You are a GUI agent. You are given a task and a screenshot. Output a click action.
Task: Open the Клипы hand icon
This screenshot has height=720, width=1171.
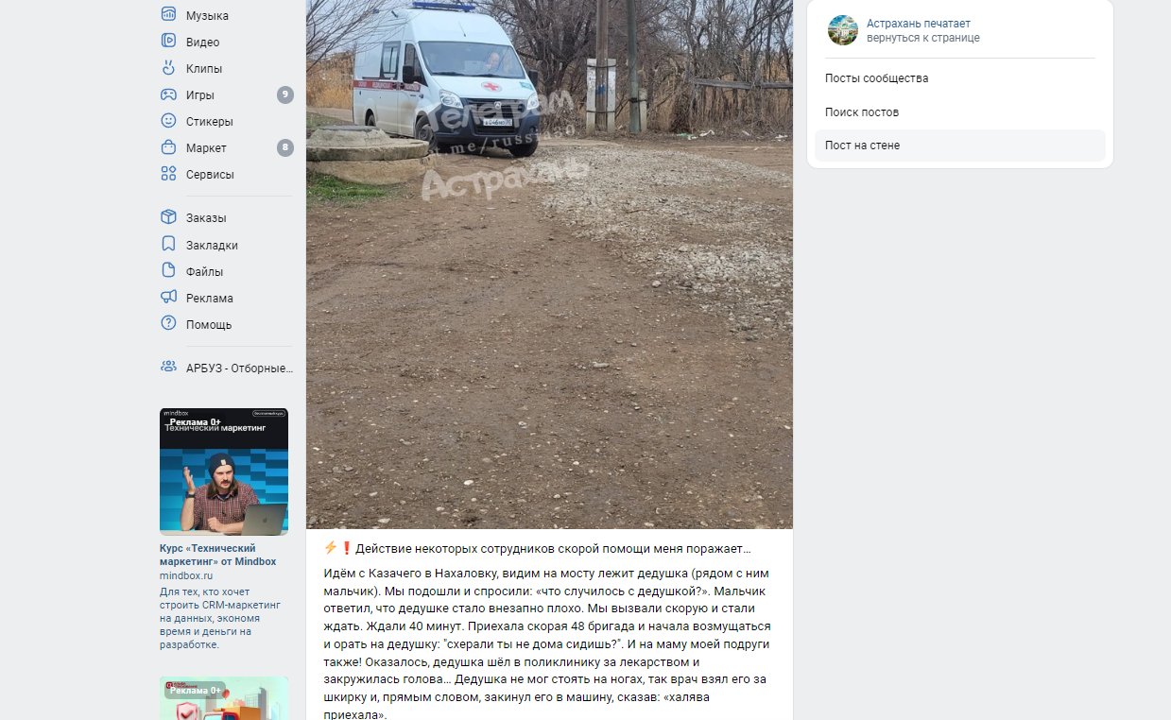click(x=168, y=67)
